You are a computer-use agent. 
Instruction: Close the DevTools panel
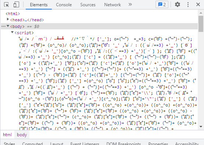click(198, 4)
